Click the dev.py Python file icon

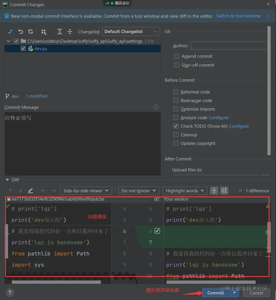click(x=30, y=49)
